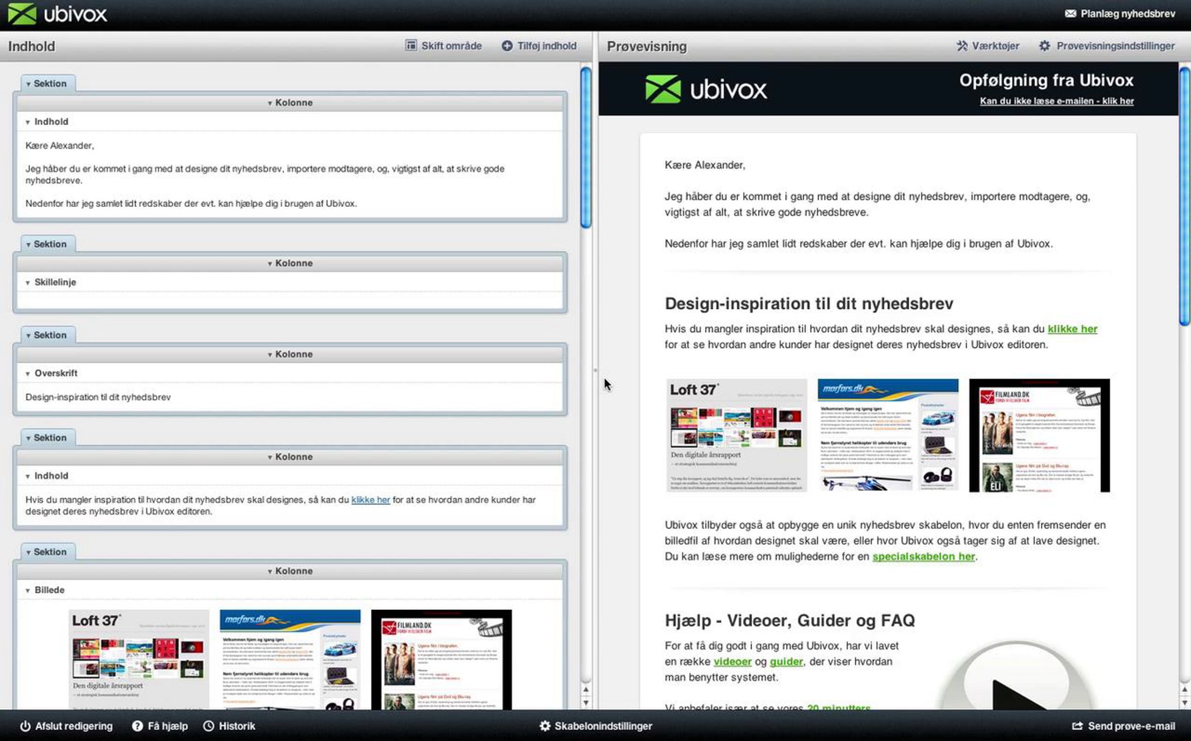Click Loft 37 thumbnail in the preview

[736, 435]
